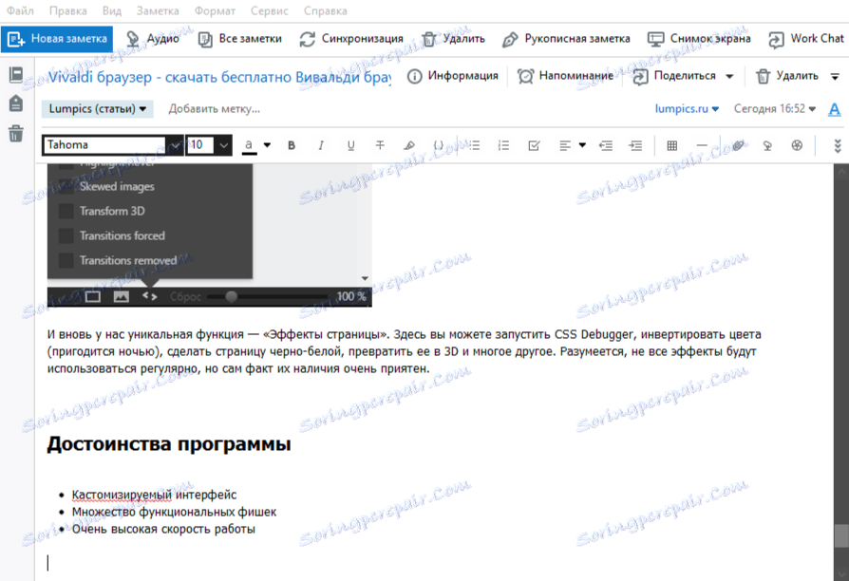Capture a screenshot (Снимок экрана)
The width and height of the screenshot is (849, 581).
[701, 39]
